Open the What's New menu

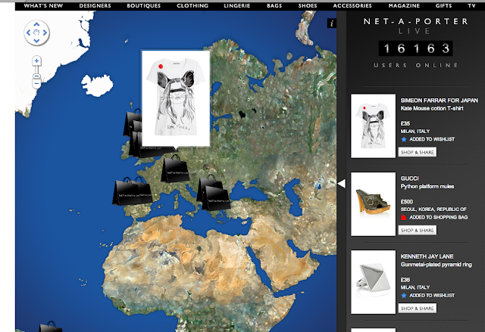43,5
